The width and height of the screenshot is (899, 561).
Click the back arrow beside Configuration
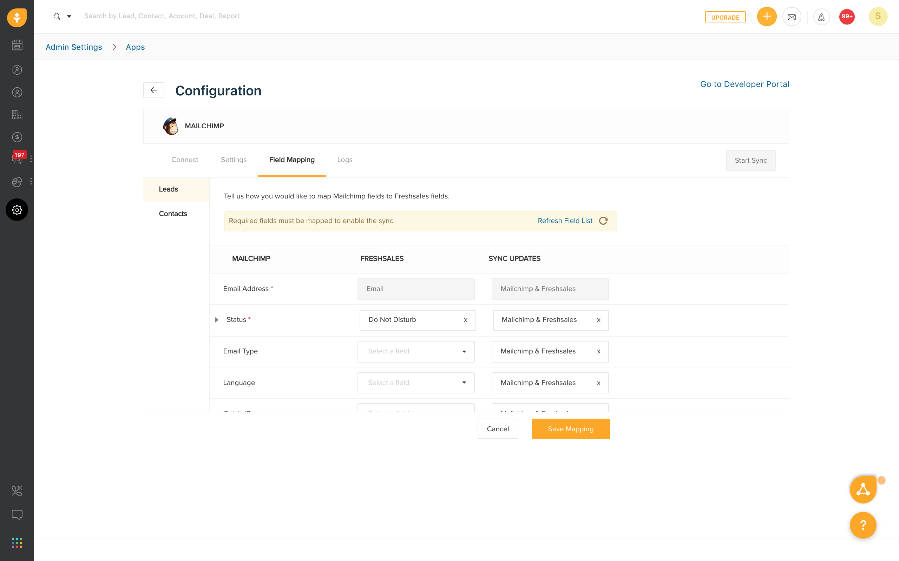pos(154,90)
